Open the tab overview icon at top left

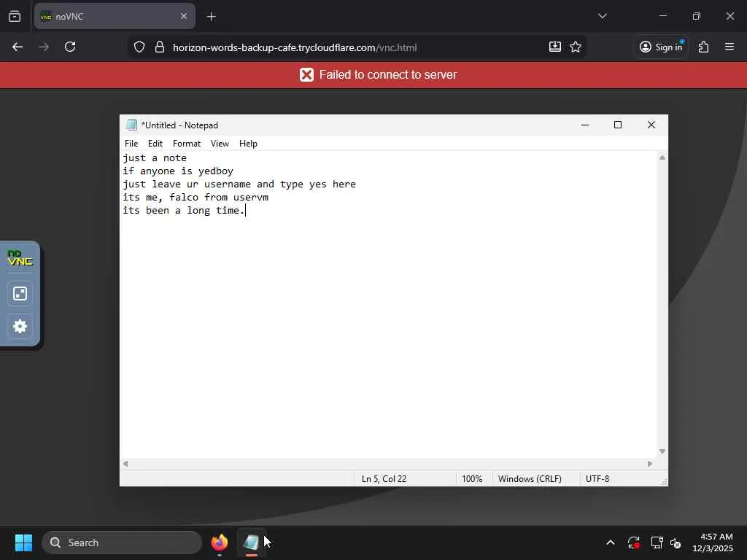15,16
